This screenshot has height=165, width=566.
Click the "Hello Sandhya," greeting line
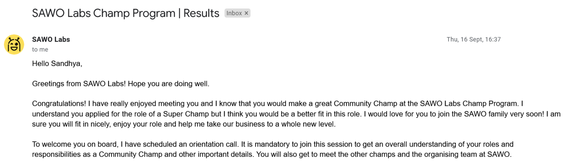(57, 63)
